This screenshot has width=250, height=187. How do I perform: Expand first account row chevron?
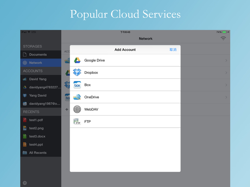[226, 60]
